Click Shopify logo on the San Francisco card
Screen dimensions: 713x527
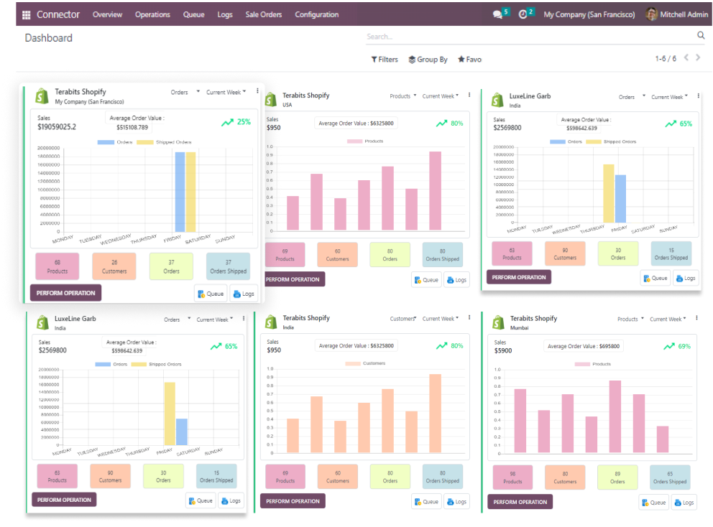42,96
